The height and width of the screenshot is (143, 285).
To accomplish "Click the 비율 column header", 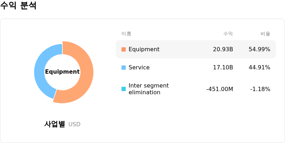I will 265,34.
